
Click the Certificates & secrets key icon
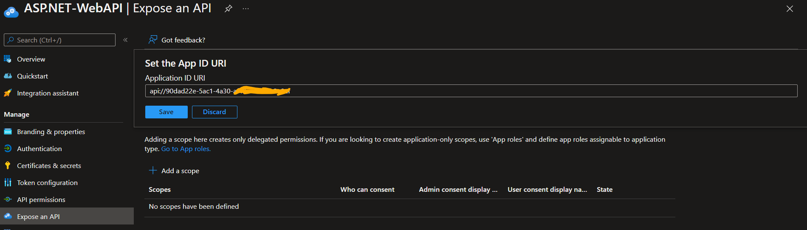coord(8,165)
